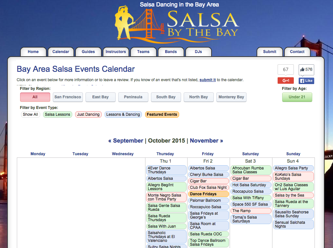Filter by Featured Events
This screenshot has width=333, height=248.
coord(162,114)
